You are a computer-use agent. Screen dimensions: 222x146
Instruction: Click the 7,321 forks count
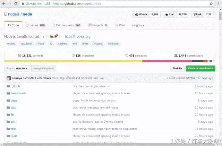click(210, 15)
